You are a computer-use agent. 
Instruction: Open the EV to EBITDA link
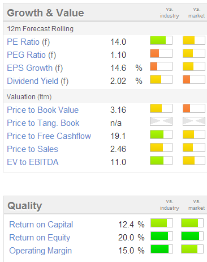click(x=33, y=162)
